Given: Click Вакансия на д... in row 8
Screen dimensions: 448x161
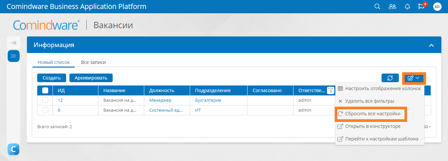Looking at the screenshot, I should (x=120, y=110).
